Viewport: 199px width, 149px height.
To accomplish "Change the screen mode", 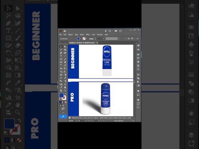I will click(x=63, y=109).
